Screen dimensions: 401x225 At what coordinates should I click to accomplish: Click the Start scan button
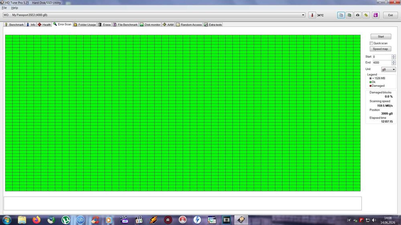click(x=381, y=36)
